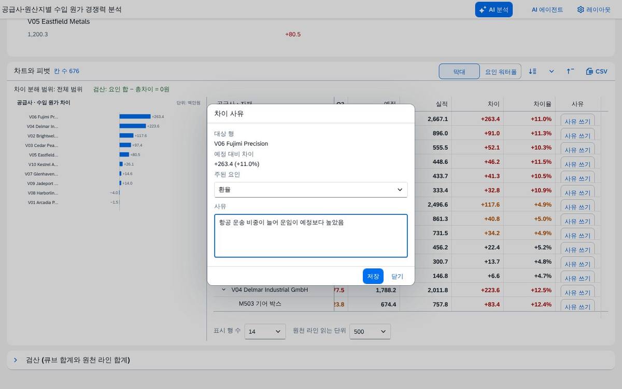Select the V04 Delmar bar in chart

[133, 126]
